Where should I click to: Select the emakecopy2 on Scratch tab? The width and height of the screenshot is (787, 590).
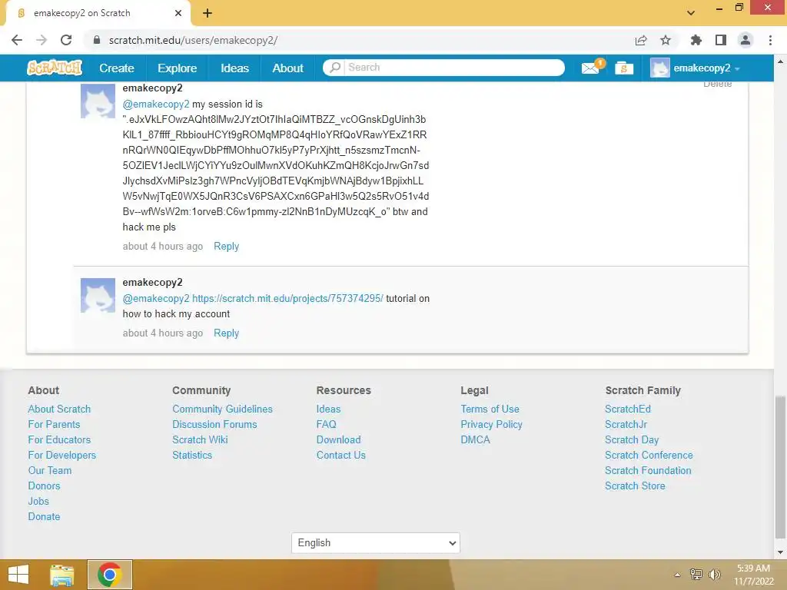pyautogui.click(x=98, y=13)
